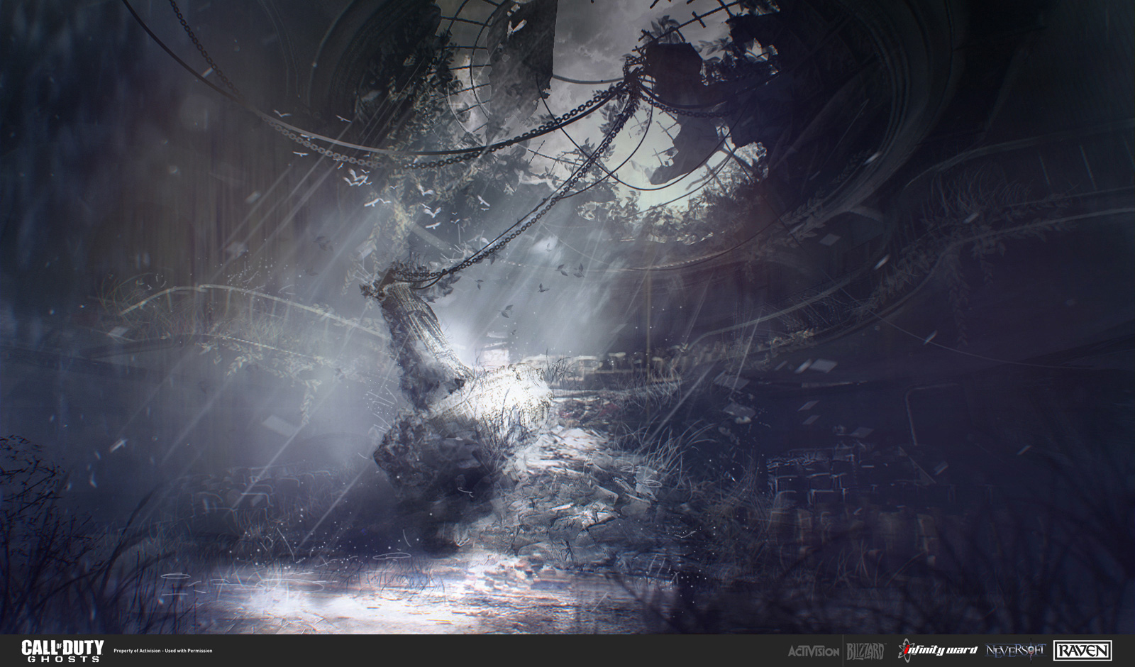Click the Neversoft logo
The image size is (1135, 667).
pyautogui.click(x=1014, y=649)
